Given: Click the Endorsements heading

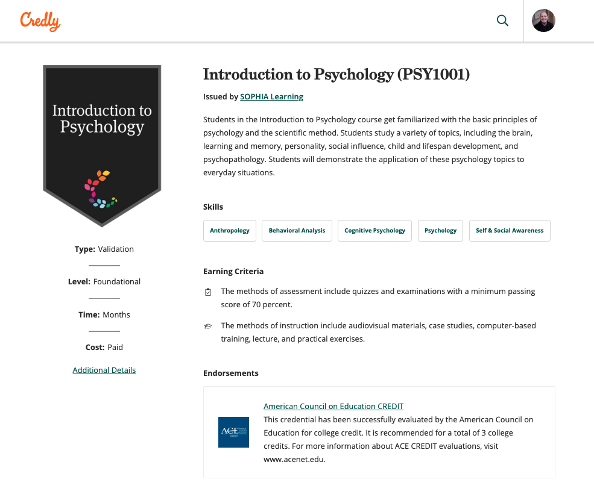Looking at the screenshot, I should (x=231, y=373).
